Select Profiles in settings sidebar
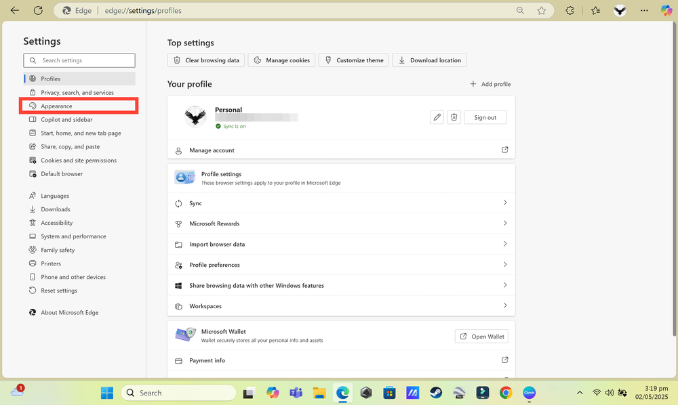 (x=79, y=79)
